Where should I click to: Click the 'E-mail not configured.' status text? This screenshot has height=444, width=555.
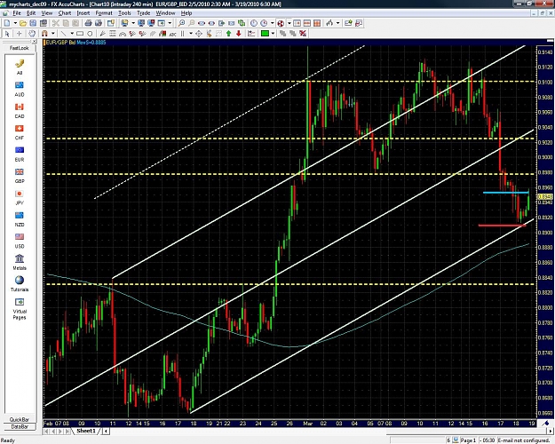[x=524, y=440]
